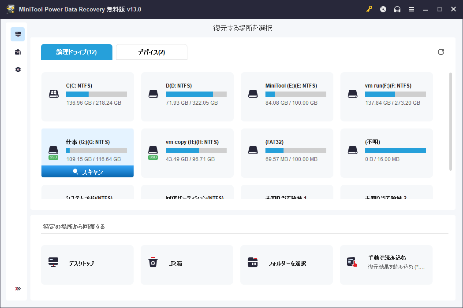Click the ゴミ箱 recycle bin icon

(153, 262)
